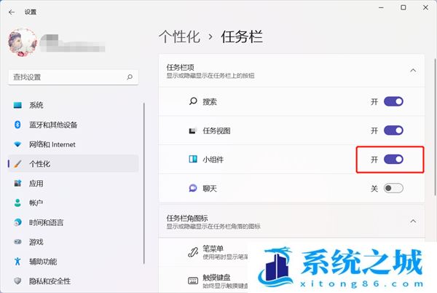Click the Bluetooth icon for 蓝牙和其他设备
The height and width of the screenshot is (293, 437).
[17, 125]
